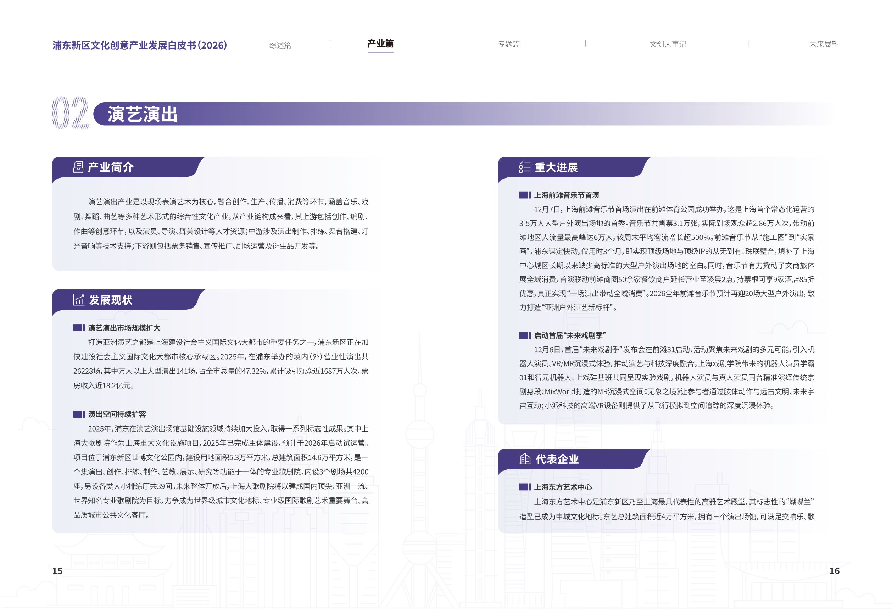The width and height of the screenshot is (892, 609).
Task: Click the line starting 演艺演出产业是以现场表演艺术为核心
Action: point(228,202)
